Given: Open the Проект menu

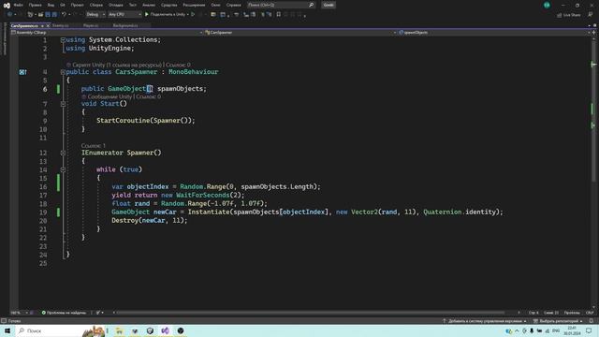Looking at the screenshot, I should click(77, 5).
